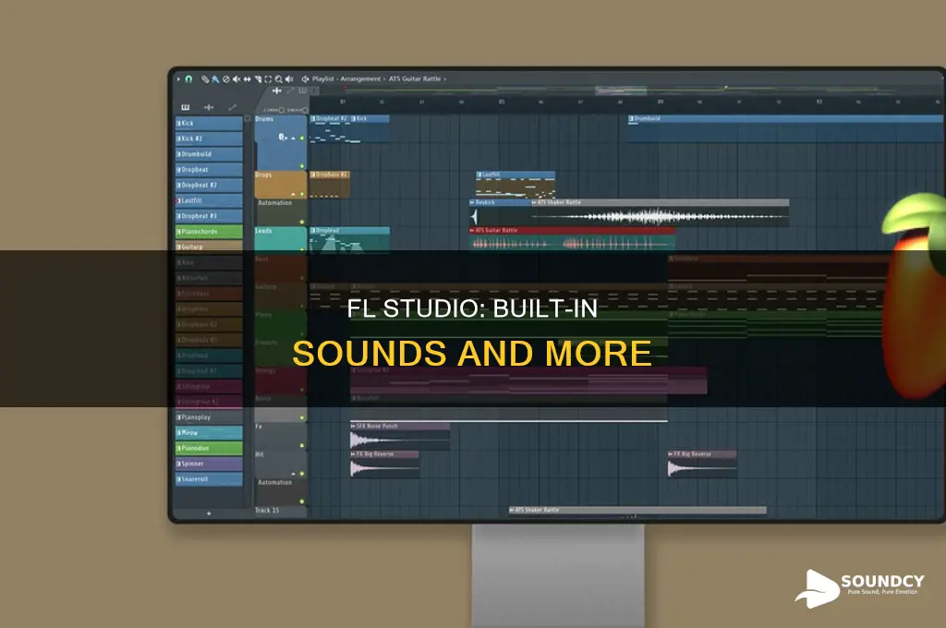Viewport: 946px width, 628px height.
Task: Open the Revkick clip menu icon
Action: point(472,202)
